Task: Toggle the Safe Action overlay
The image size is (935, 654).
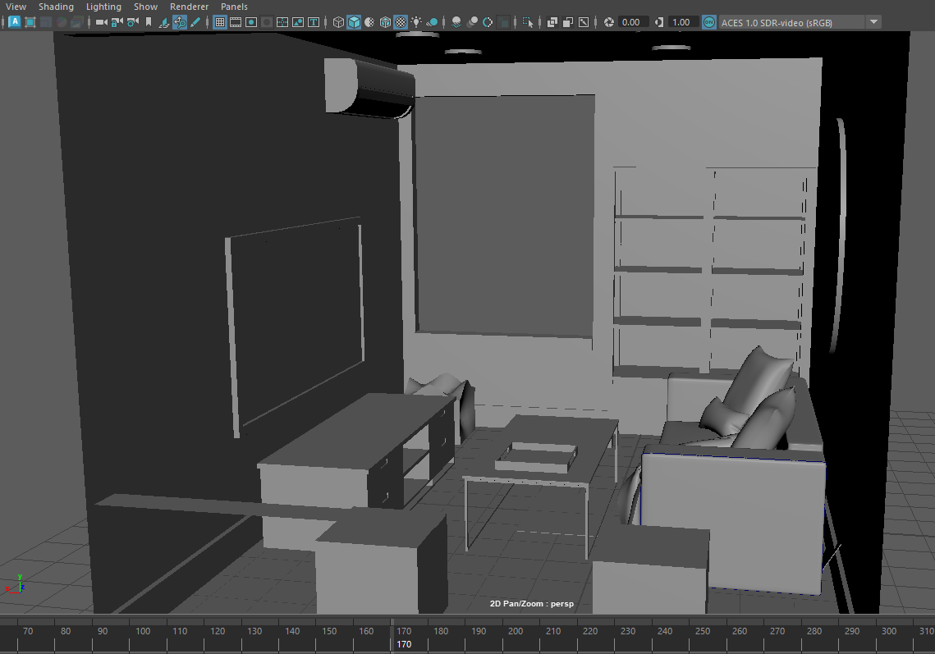Action: coord(297,22)
